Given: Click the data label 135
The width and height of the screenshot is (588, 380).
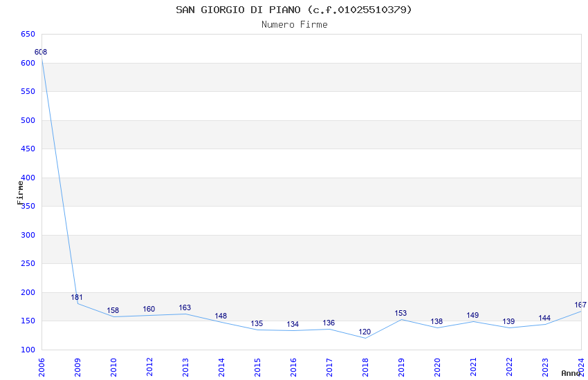Looking at the screenshot, I should [257, 323].
